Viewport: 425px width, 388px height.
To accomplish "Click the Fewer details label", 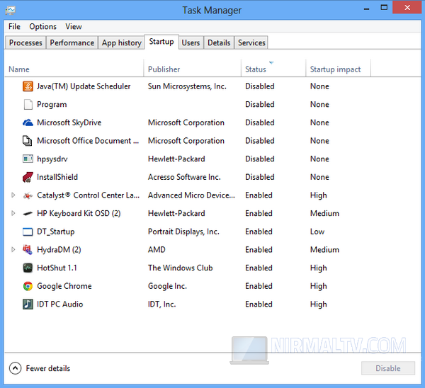I will (48, 368).
